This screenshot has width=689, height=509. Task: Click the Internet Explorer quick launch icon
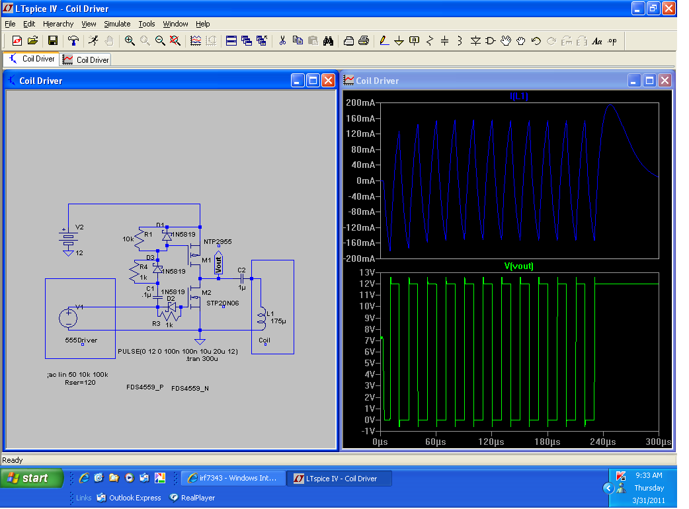tap(84, 478)
